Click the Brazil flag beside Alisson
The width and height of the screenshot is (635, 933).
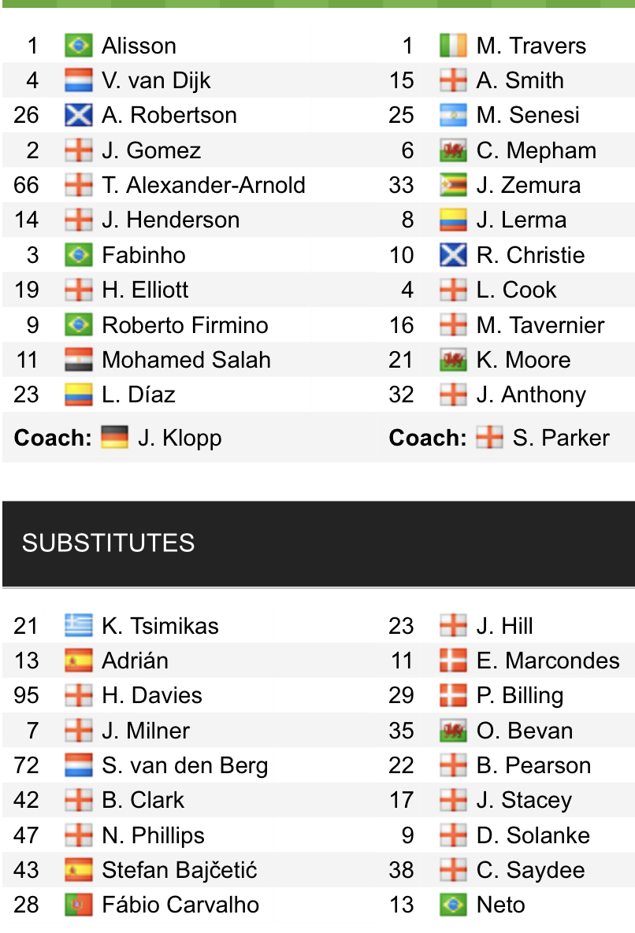click(x=78, y=46)
